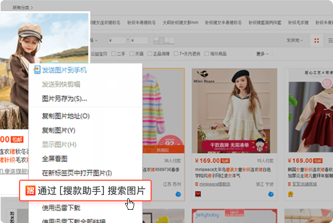Image resolution: width=333 pixels, height=223 pixels.
Task: Open the jellybaby product thumbnail
Action: coord(234,216)
